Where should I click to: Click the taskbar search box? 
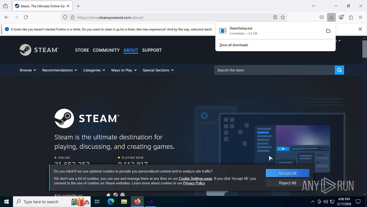click(52, 202)
